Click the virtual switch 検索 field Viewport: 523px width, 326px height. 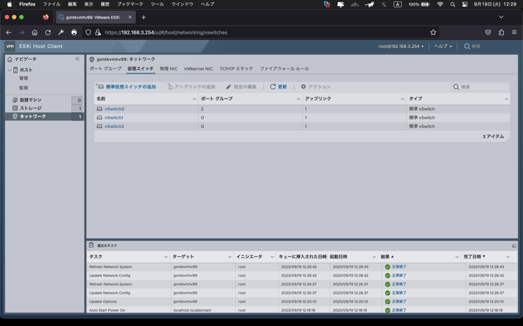click(480, 87)
